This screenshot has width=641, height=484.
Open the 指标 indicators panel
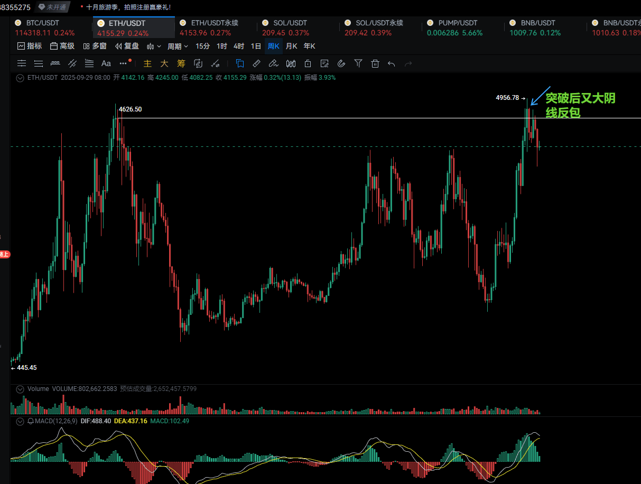pyautogui.click(x=30, y=46)
